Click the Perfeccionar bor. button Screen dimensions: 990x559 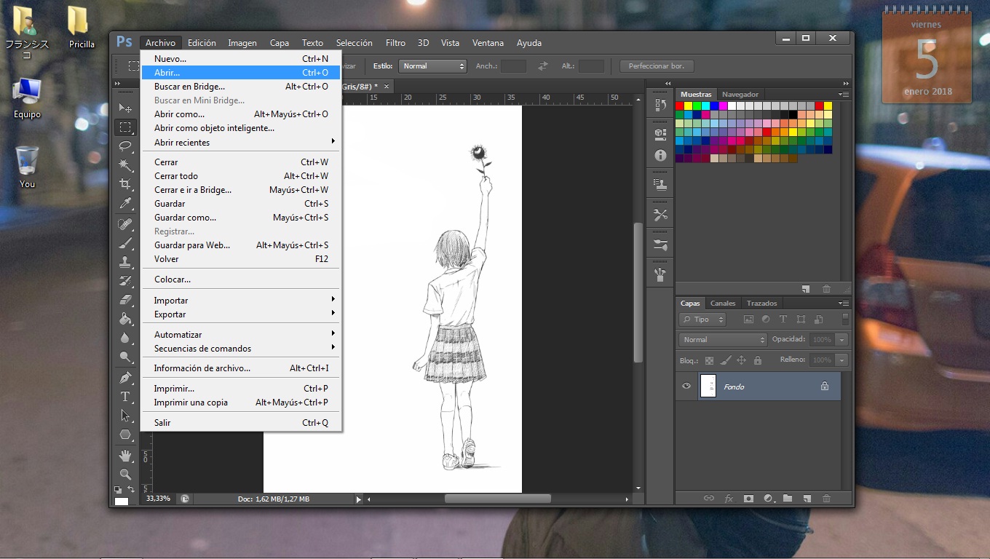tap(657, 66)
